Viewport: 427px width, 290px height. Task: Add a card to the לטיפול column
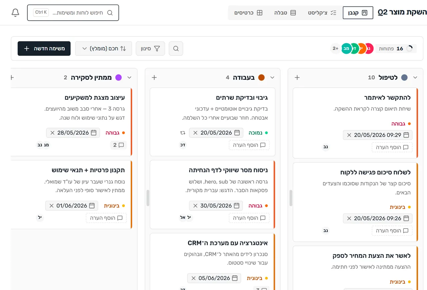pyautogui.click(x=297, y=78)
